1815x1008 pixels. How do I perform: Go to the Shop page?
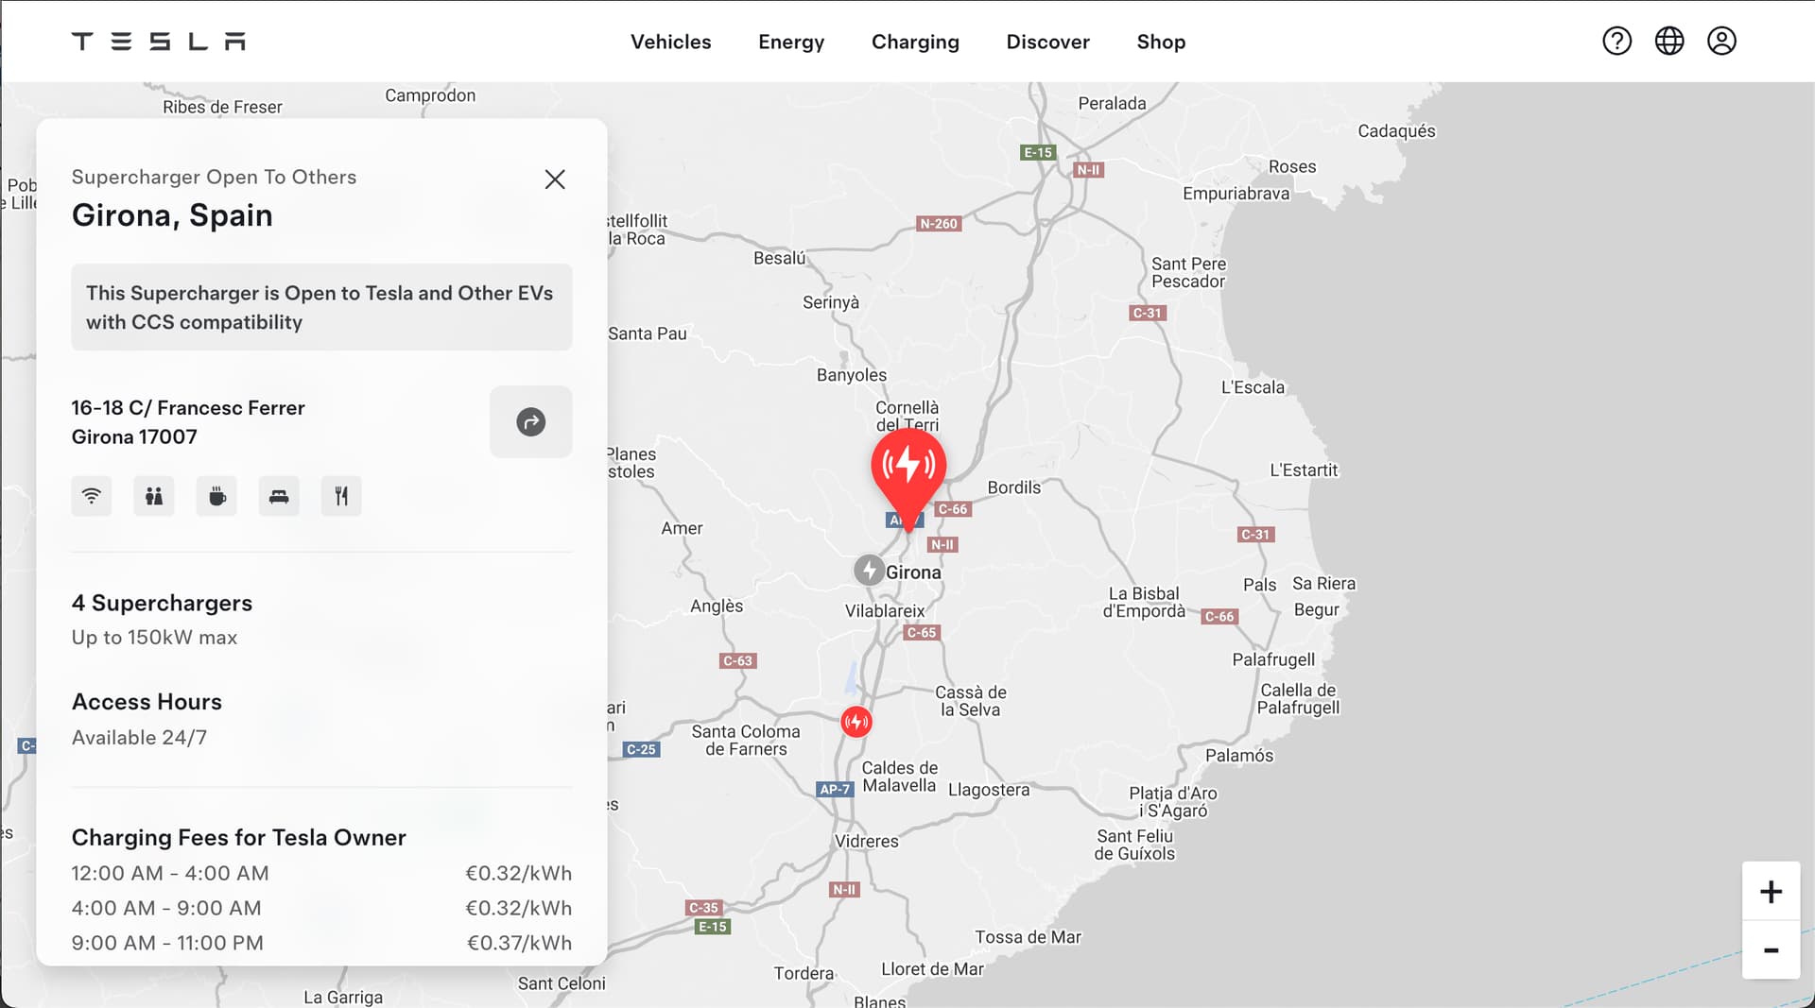click(x=1160, y=42)
